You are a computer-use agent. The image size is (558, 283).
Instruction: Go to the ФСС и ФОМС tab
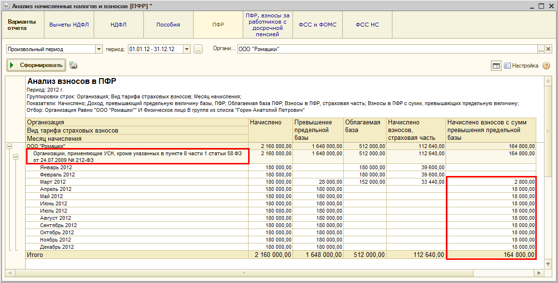pyautogui.click(x=318, y=25)
